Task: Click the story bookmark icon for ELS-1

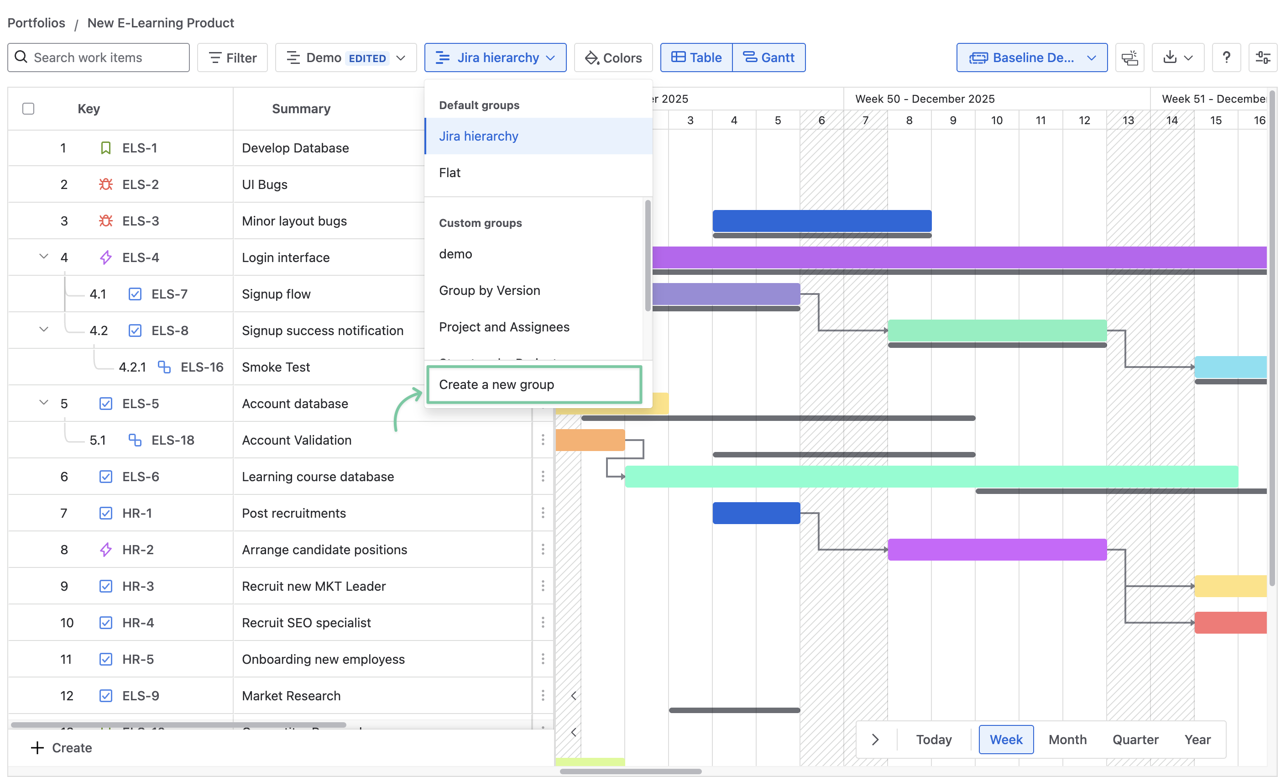Action: (106, 148)
